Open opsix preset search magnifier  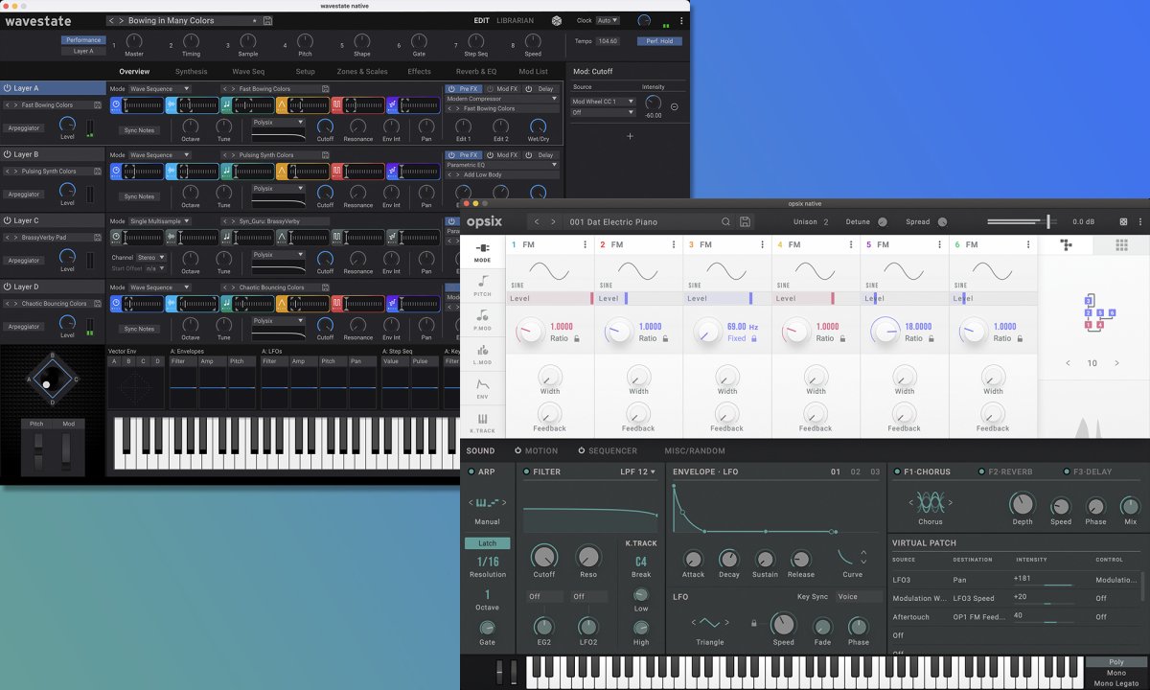click(726, 221)
